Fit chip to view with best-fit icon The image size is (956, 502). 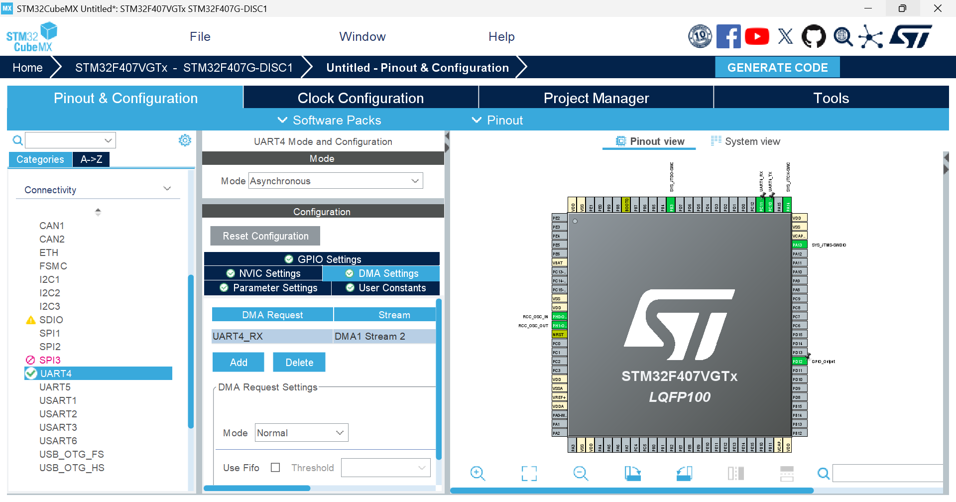coord(529,473)
